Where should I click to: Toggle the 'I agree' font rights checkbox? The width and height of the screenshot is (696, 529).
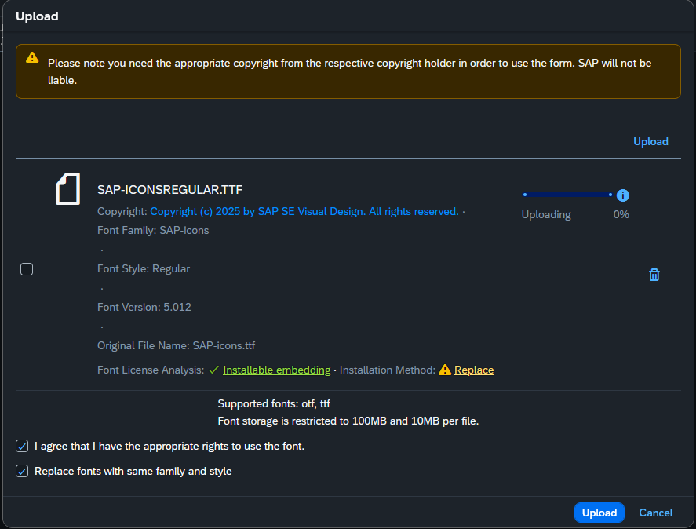point(22,446)
